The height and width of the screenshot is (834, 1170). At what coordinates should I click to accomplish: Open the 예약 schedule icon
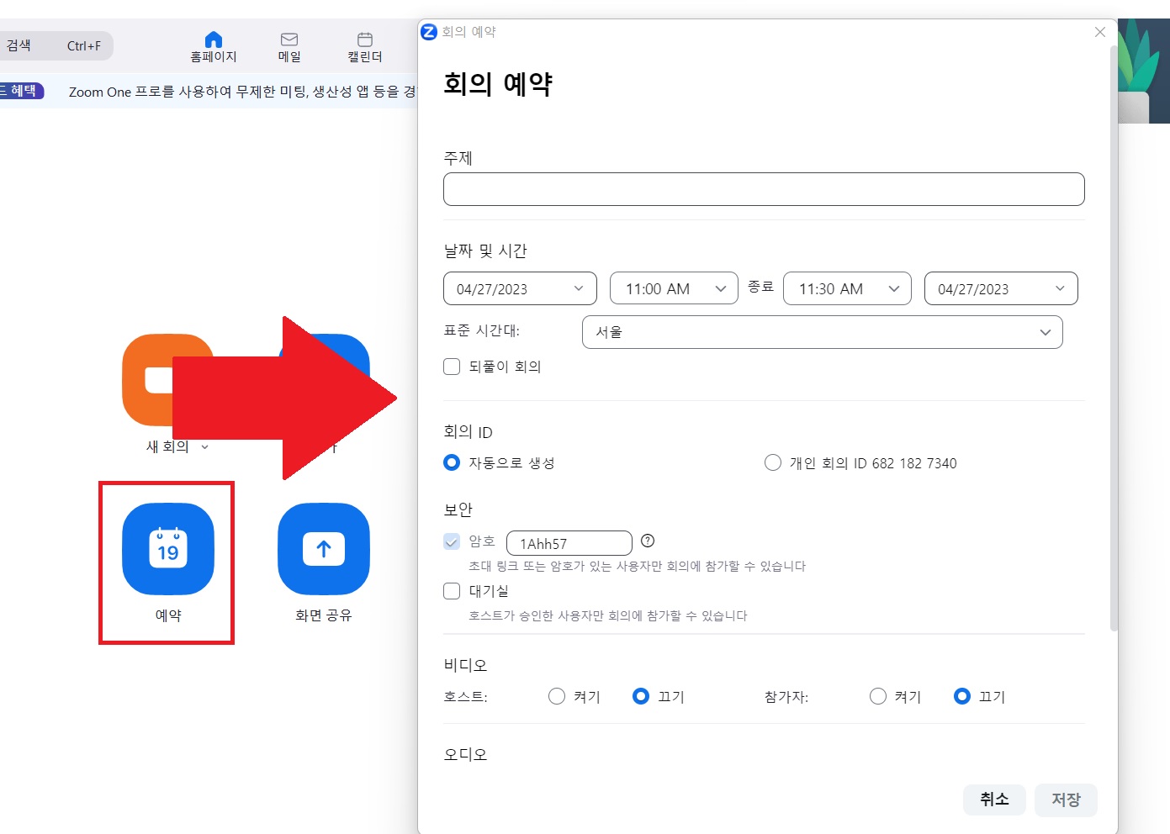coord(167,550)
